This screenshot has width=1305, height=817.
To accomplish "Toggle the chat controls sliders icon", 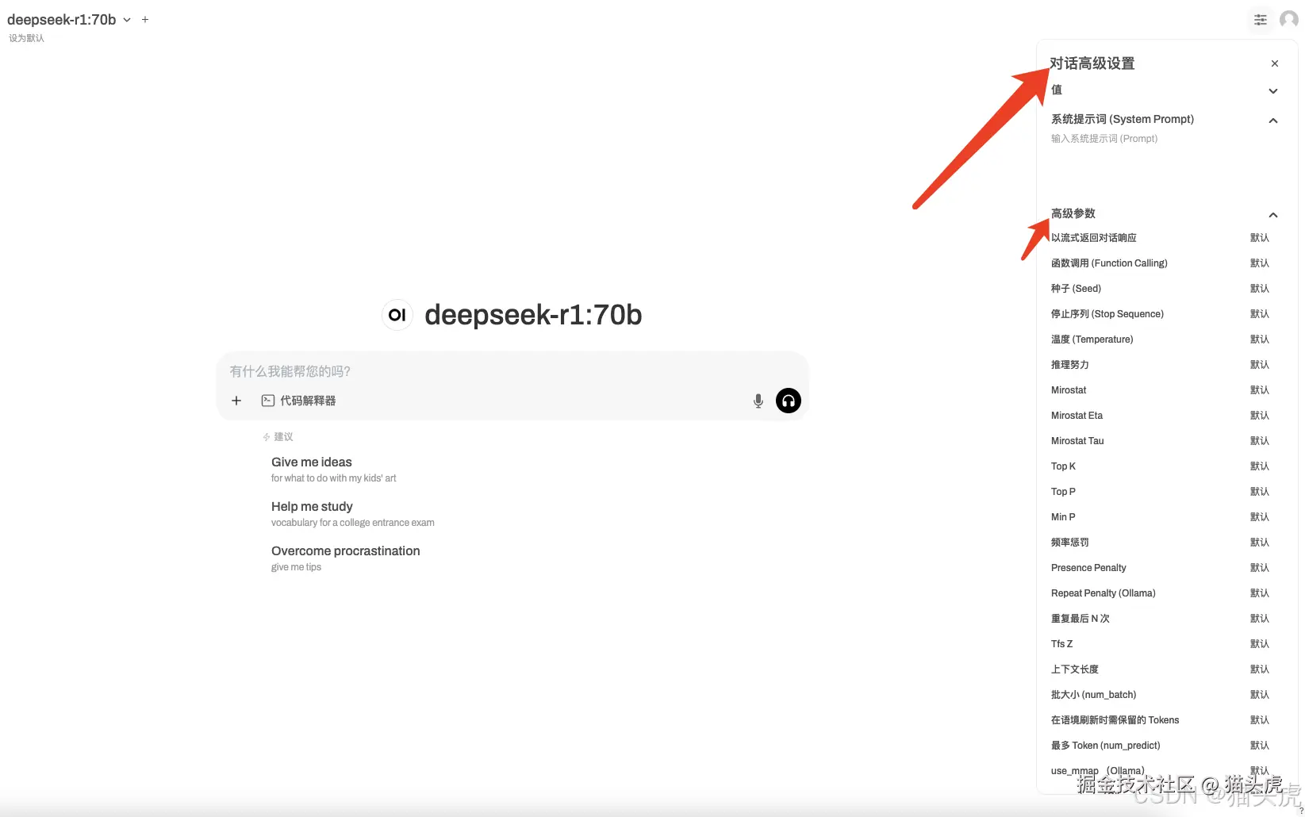I will coord(1261,20).
